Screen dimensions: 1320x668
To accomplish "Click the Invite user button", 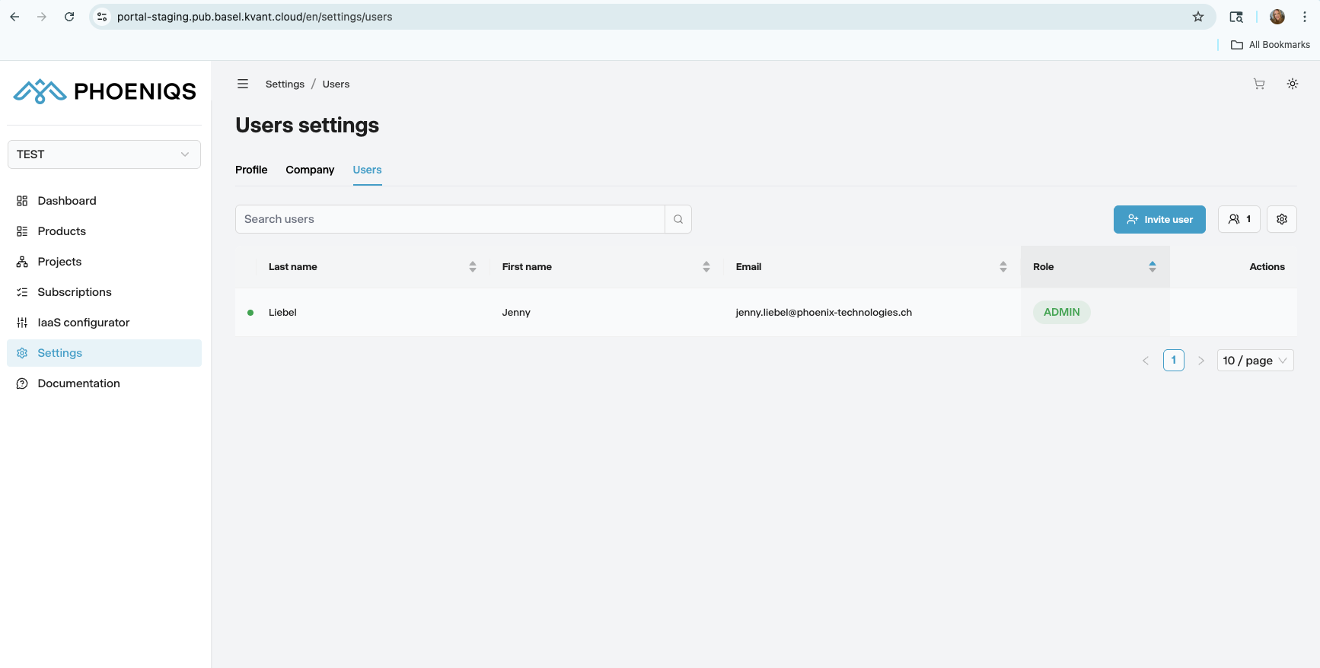I will point(1159,219).
